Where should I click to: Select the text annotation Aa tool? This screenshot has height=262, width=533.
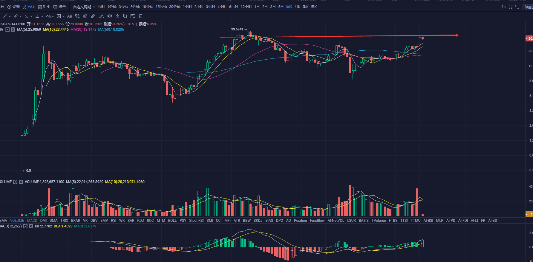pos(70,16)
